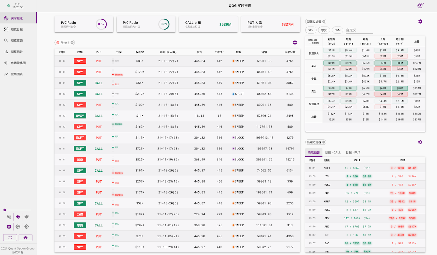Viewport: 437px width, 255px height.
Task: Select the dark theme half-moon icon
Action: click(x=26, y=227)
